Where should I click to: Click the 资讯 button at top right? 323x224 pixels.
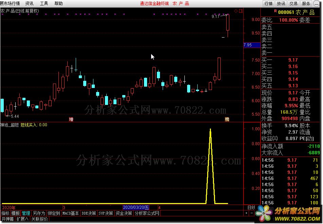tap(281, 3)
